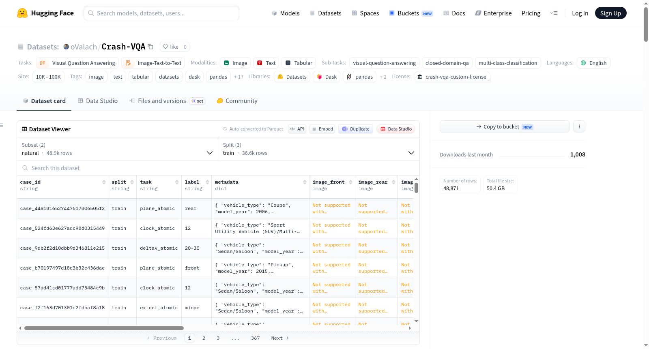
Task: Click the Tabular modality tag
Action: click(299, 63)
